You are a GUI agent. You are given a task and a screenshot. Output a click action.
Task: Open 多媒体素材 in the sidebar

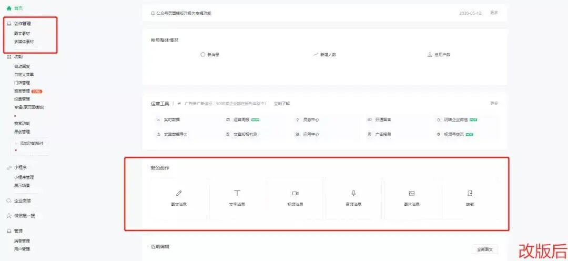pos(24,42)
